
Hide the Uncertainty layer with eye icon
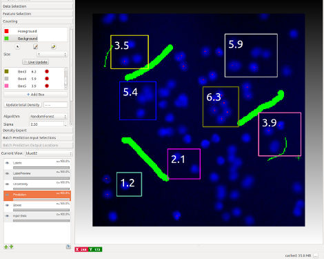(8, 184)
